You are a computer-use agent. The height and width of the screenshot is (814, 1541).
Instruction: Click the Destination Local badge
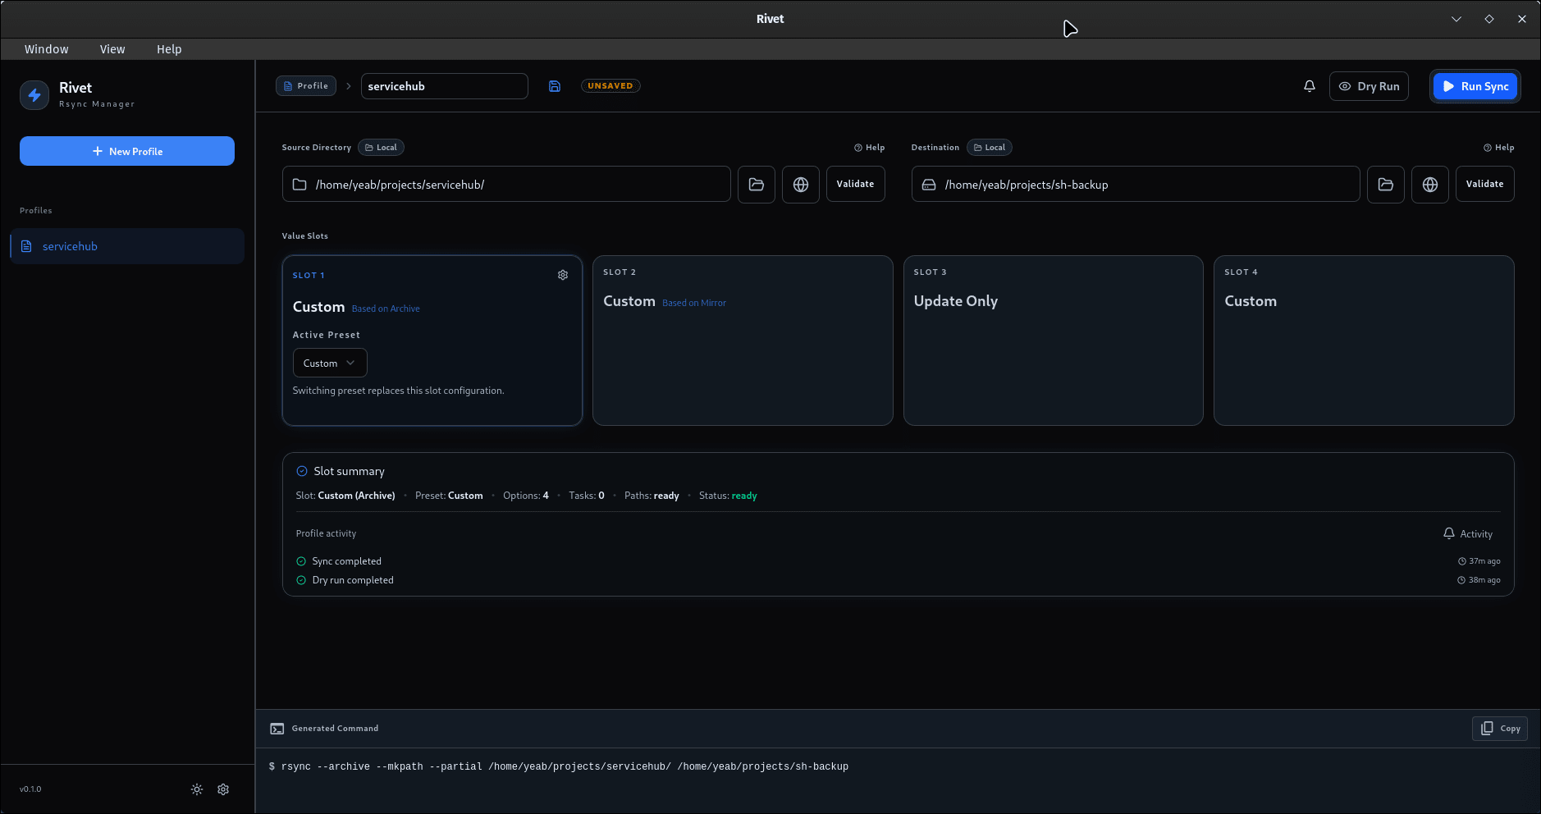click(x=990, y=148)
